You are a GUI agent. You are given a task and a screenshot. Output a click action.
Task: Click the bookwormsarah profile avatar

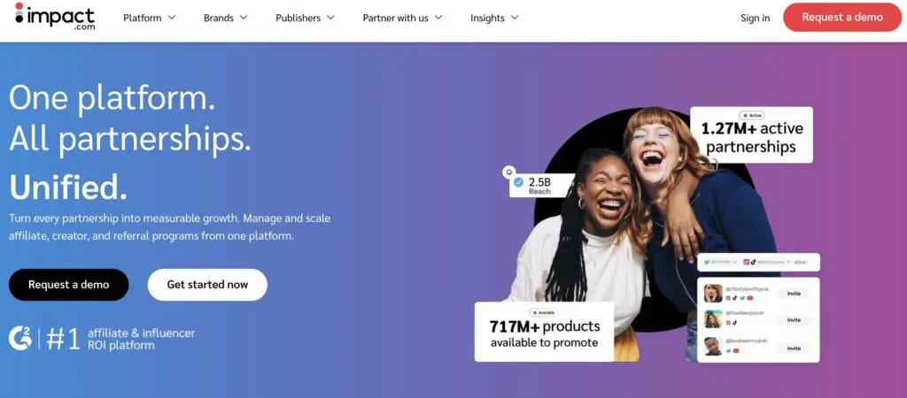click(713, 346)
